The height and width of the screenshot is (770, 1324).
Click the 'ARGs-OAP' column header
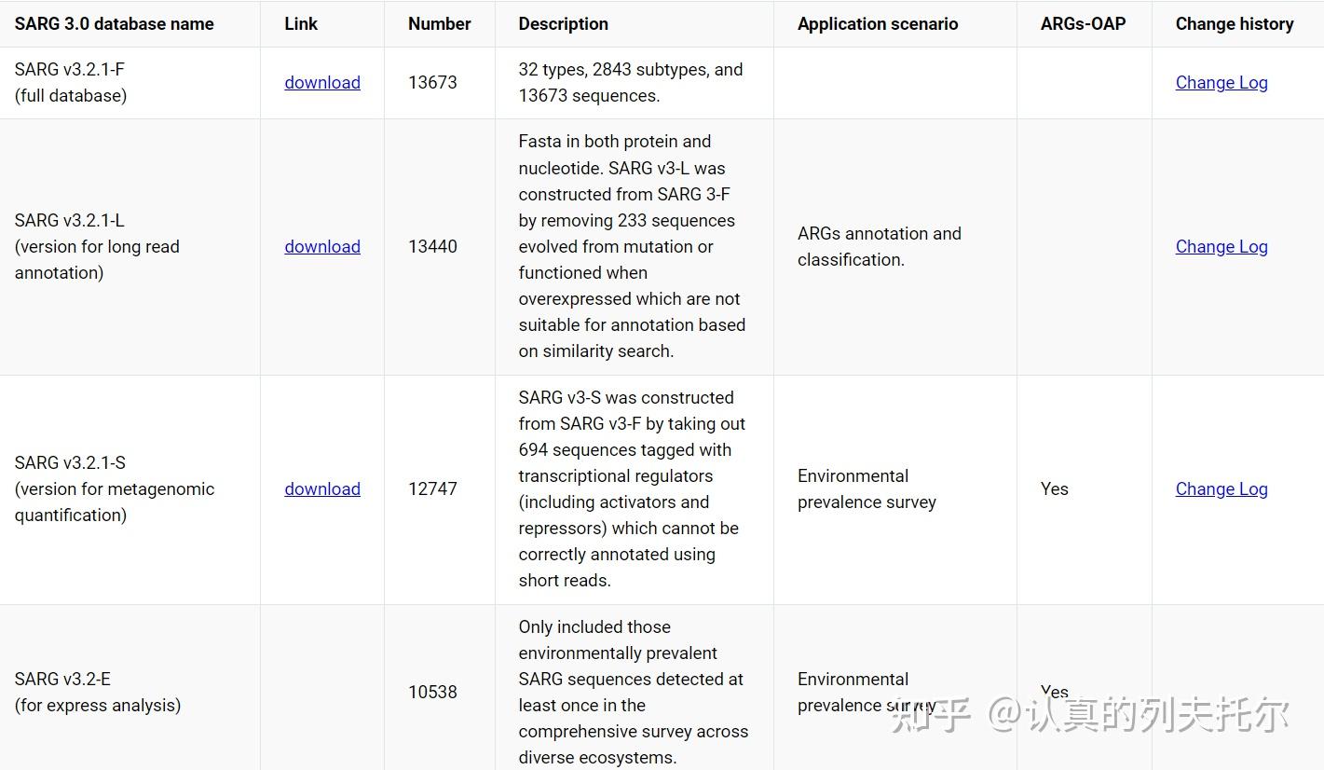(x=1083, y=24)
